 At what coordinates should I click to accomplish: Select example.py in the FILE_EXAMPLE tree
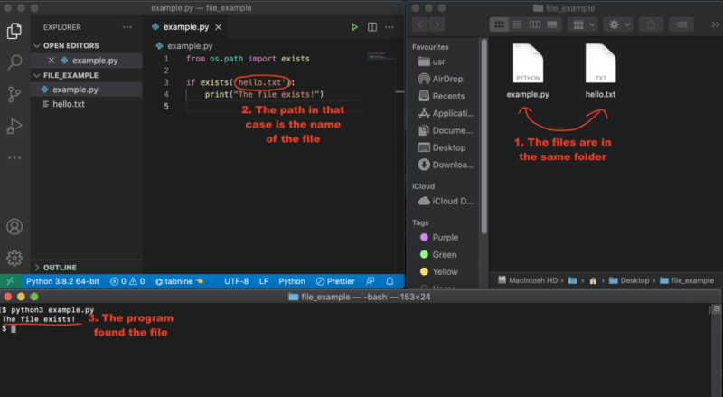click(x=87, y=90)
